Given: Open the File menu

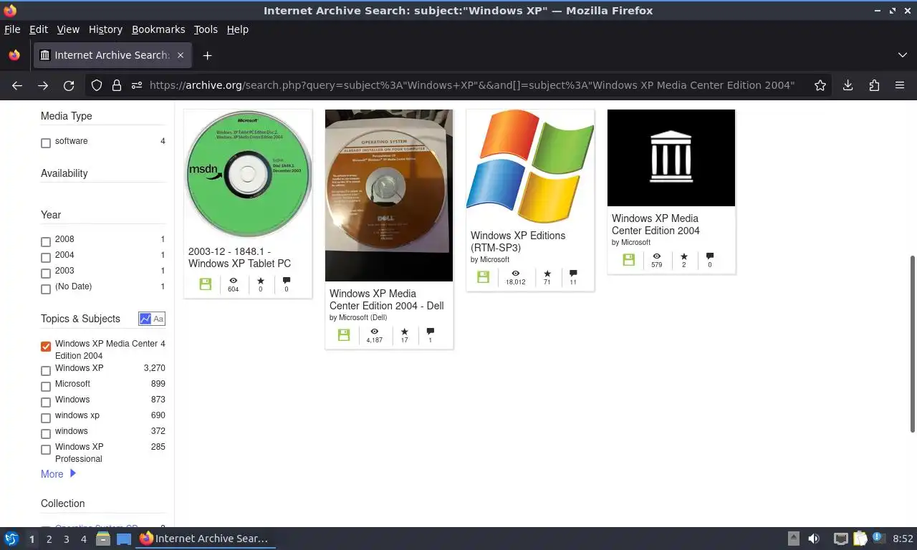Looking at the screenshot, I should point(12,29).
